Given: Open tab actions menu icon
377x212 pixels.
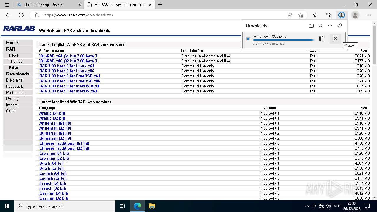Looking at the screenshot, I should click(x=7, y=5).
